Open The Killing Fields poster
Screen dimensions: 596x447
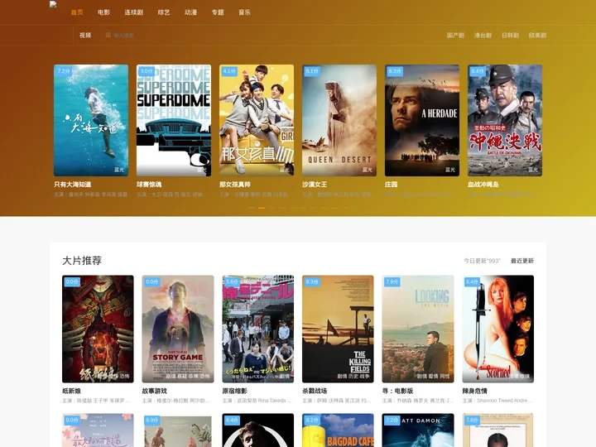click(x=338, y=329)
